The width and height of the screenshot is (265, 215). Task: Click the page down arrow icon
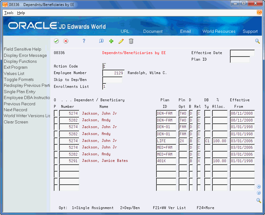pos(258,193)
